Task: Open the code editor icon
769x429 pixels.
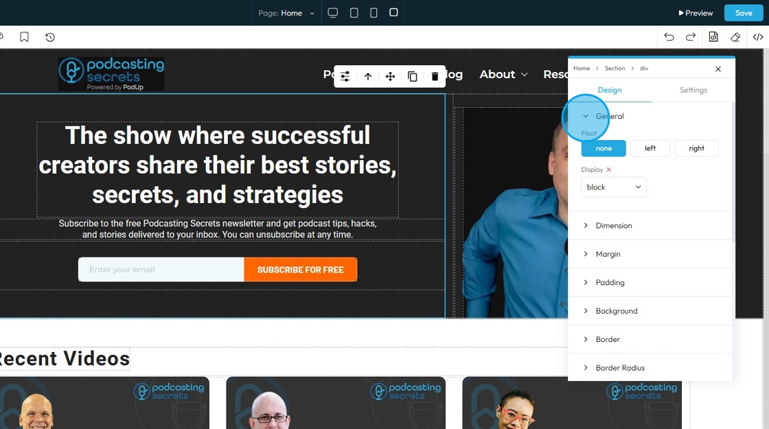Action: pyautogui.click(x=758, y=37)
